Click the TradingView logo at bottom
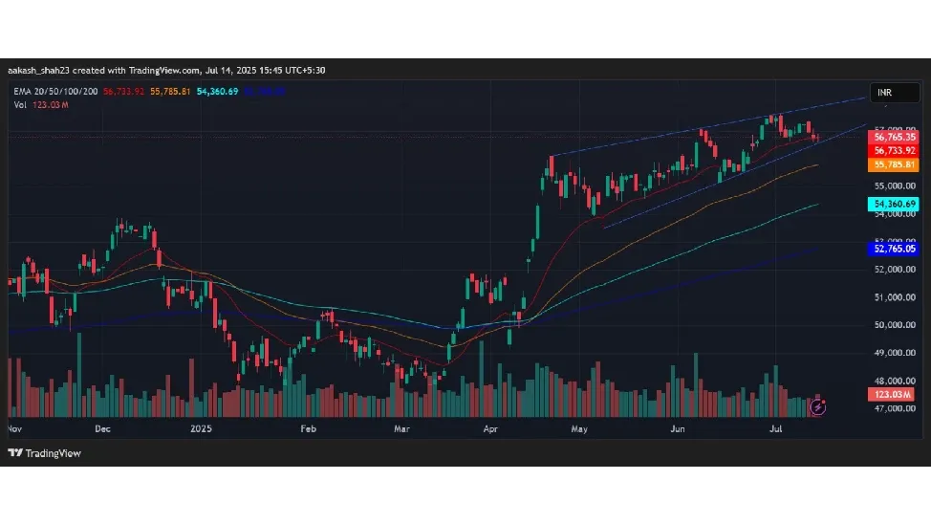Screen dimensions: 931x524 click(x=45, y=453)
